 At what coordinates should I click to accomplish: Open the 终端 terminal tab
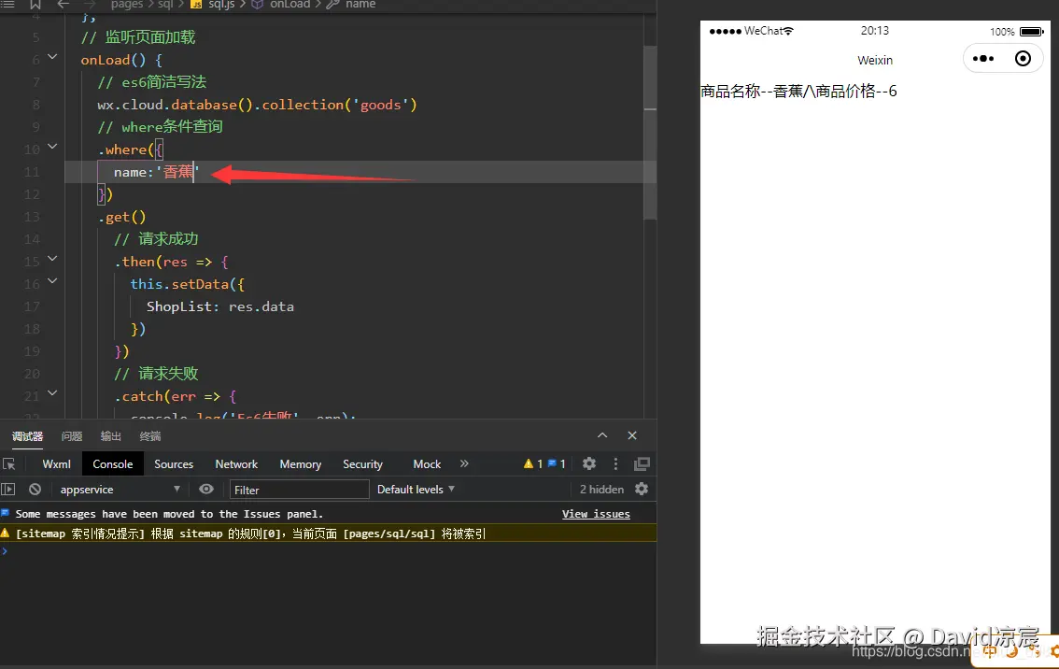(x=149, y=435)
